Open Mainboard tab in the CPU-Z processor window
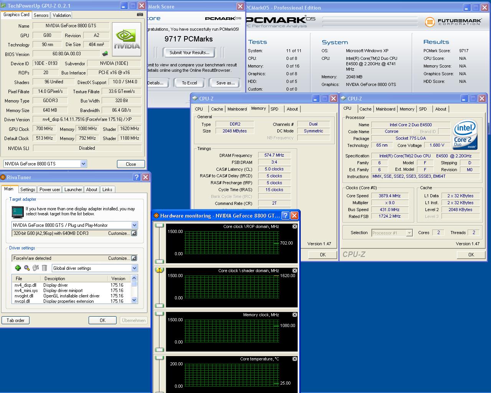 tap(386, 109)
